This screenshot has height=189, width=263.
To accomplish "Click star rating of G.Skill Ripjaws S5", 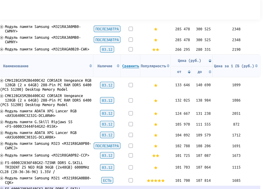I will pyautogui.click(x=156, y=124).
